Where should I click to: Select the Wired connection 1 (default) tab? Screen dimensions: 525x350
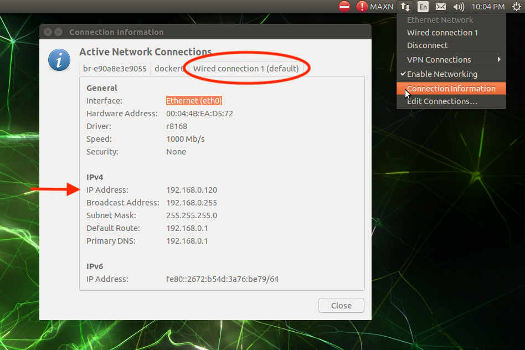pyautogui.click(x=246, y=69)
